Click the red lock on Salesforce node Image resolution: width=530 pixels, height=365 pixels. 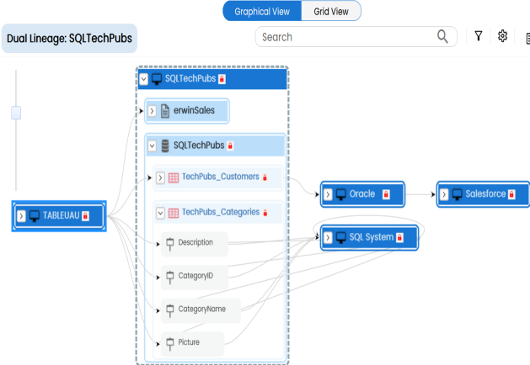tap(515, 194)
